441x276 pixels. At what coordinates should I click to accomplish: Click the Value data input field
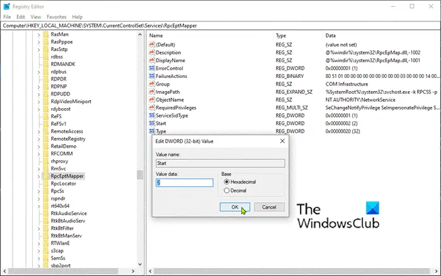pyautogui.click(x=185, y=183)
